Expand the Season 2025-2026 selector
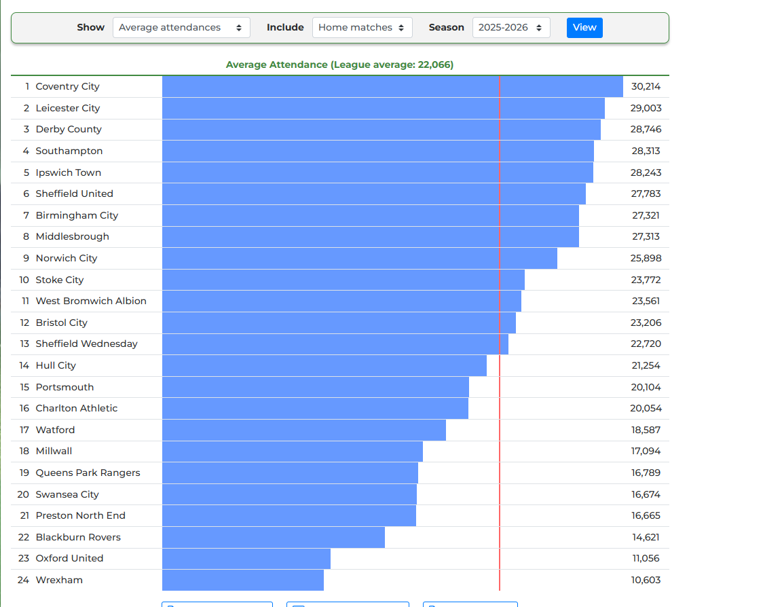763x607 pixels. coord(510,28)
